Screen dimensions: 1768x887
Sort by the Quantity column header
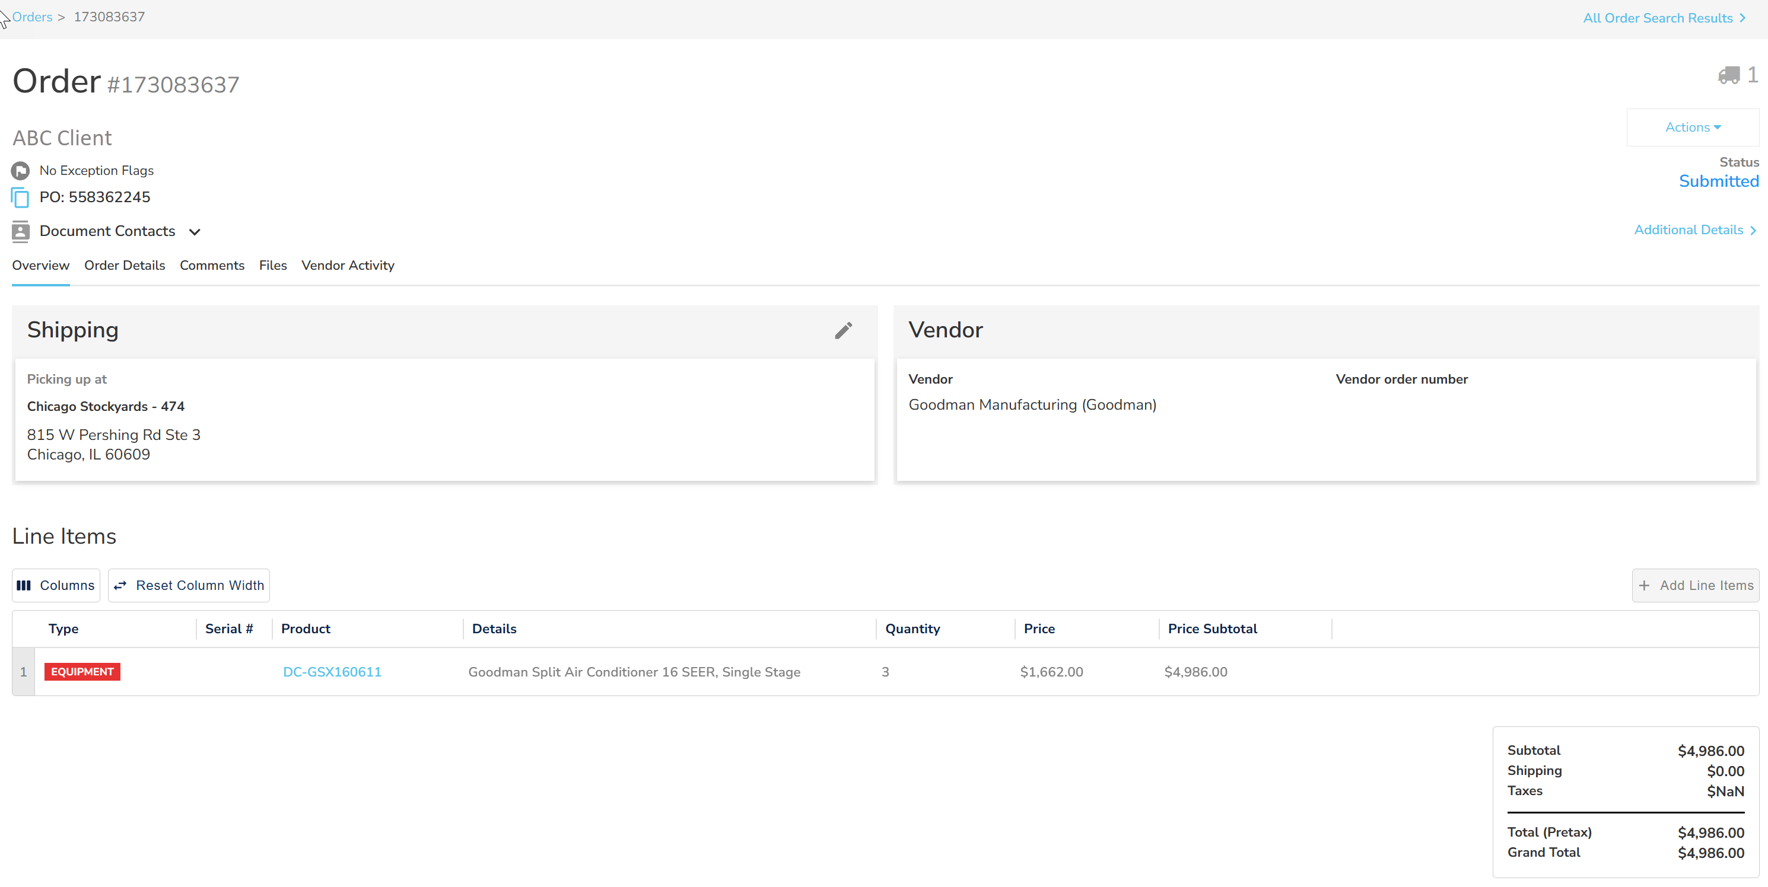pyautogui.click(x=912, y=628)
